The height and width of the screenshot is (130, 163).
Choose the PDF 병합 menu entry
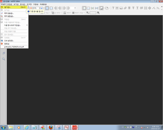(14, 16)
